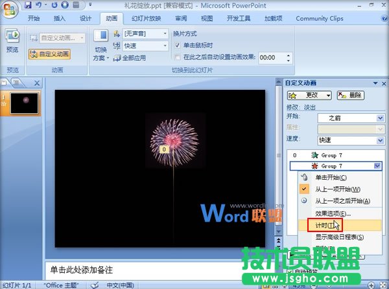Screen dimensions: 389x289
Task: Click the 00:00 auto-advance time field
Action: (272, 58)
